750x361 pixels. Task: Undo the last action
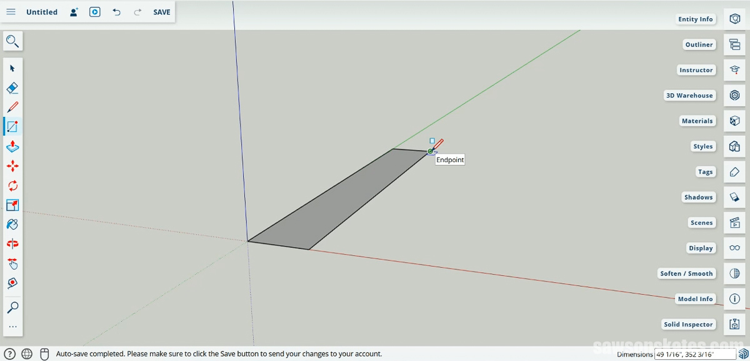(116, 12)
